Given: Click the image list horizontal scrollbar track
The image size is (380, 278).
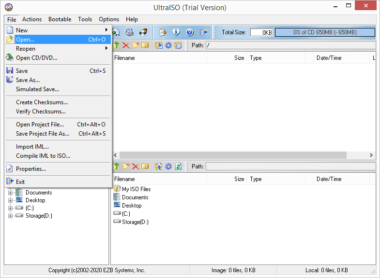Looking at the screenshot, I should [233, 155].
